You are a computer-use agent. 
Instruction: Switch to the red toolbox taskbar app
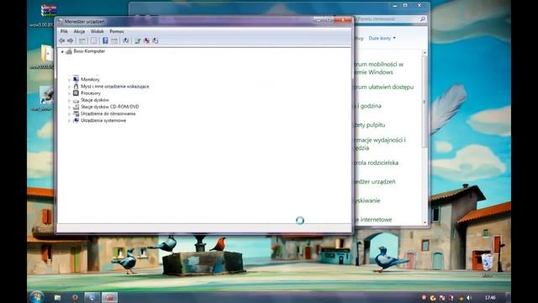point(109,297)
